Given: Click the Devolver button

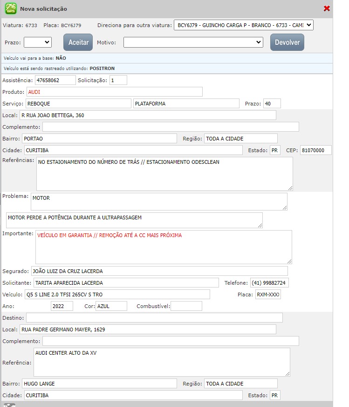Looking at the screenshot, I should pos(287,42).
